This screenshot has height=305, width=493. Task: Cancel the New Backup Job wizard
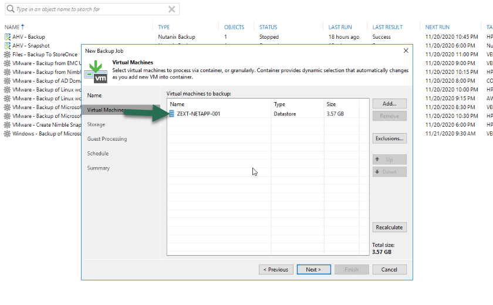(390, 269)
